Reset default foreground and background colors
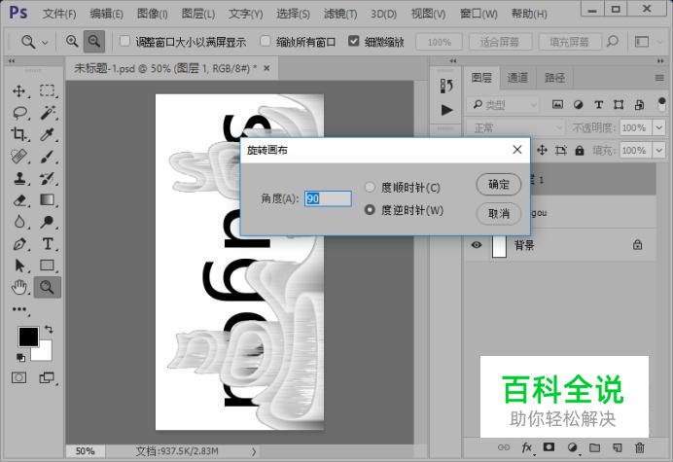Screen dimensions: 673x462 pyautogui.click(x=20, y=357)
